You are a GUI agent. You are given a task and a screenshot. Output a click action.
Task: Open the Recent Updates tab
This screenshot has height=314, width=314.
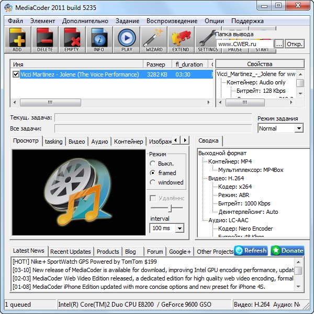click(71, 252)
